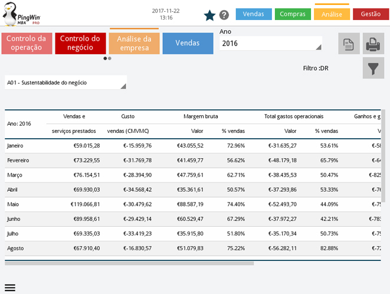Screen dimensions: 390x294
Task: Switch to the Compras module tab
Action: pyautogui.click(x=293, y=14)
